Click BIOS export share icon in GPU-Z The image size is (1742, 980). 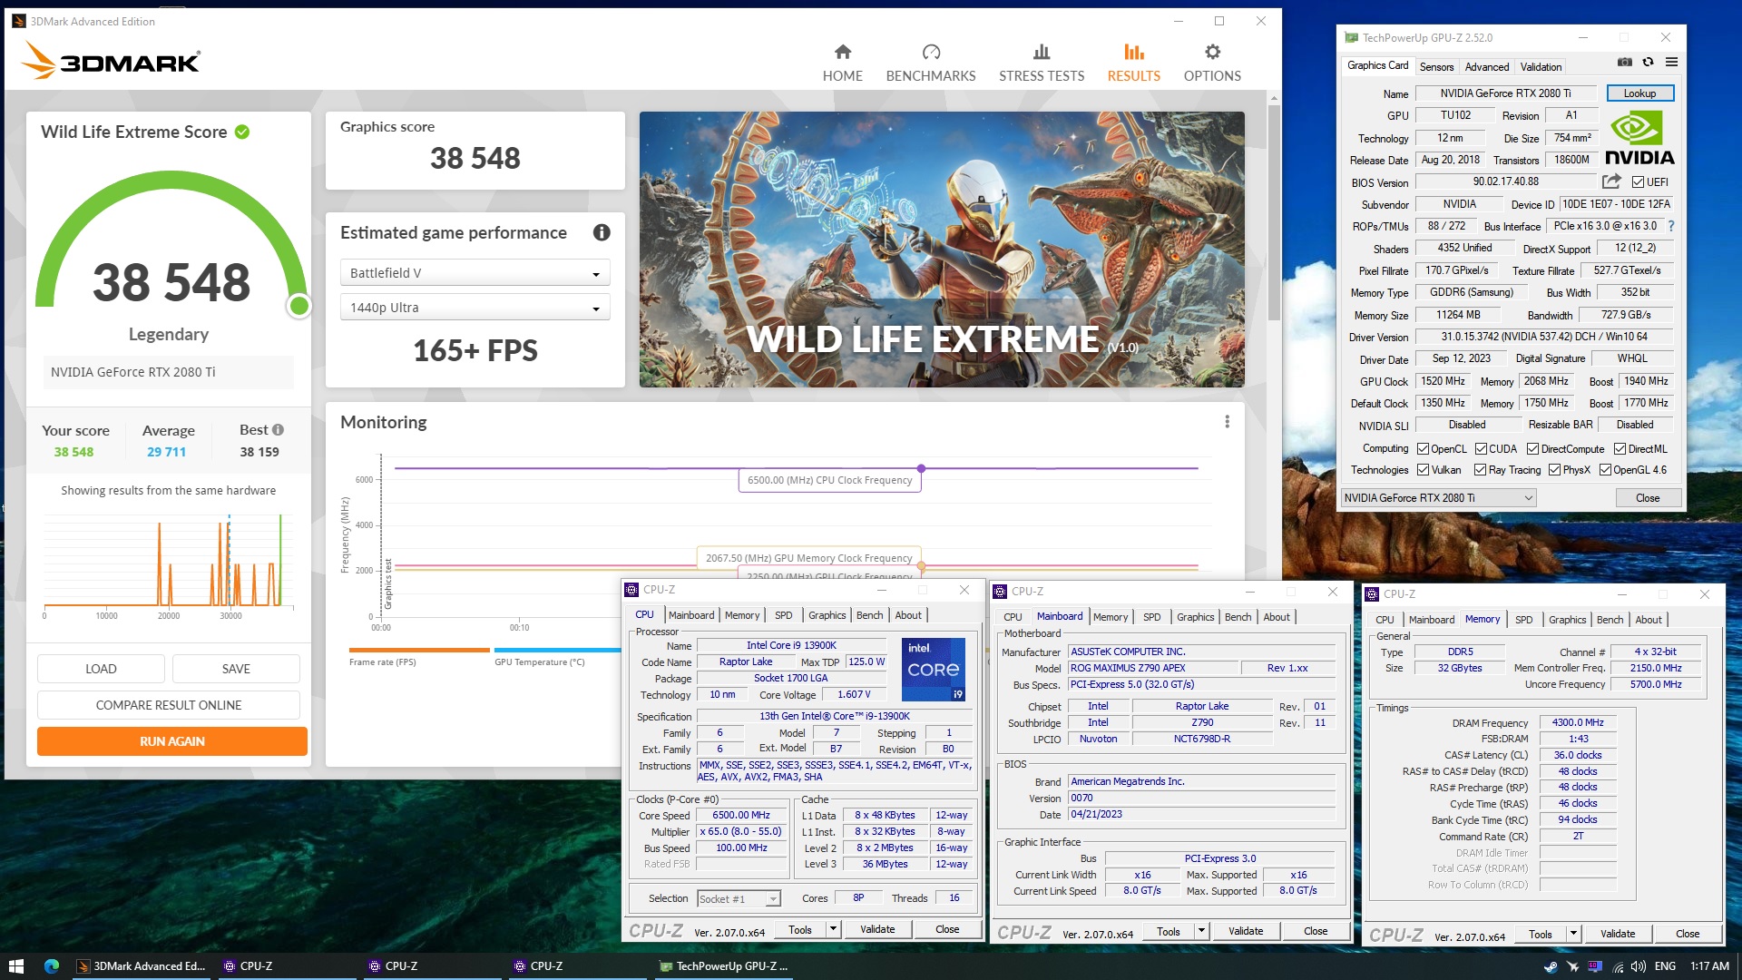click(1611, 181)
